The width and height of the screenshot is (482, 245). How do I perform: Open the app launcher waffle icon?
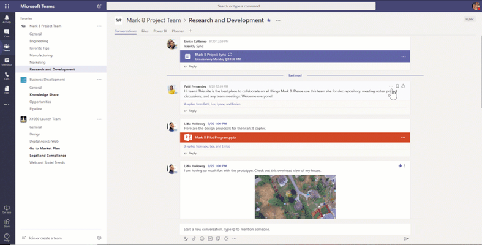[x=7, y=6]
